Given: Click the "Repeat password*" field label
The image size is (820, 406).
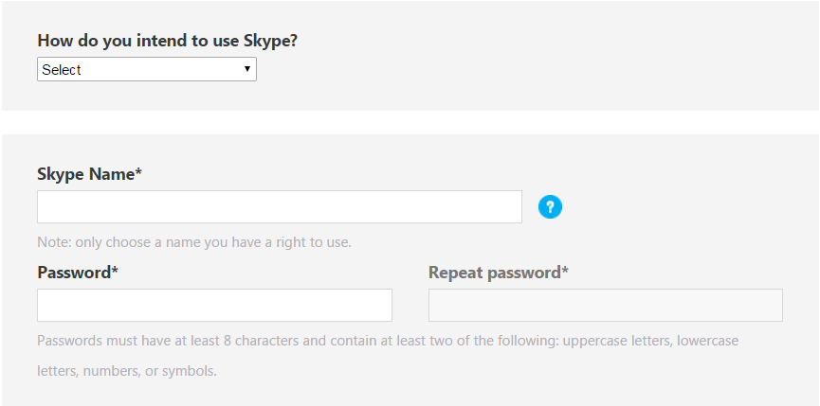Looking at the screenshot, I should pos(498,273).
